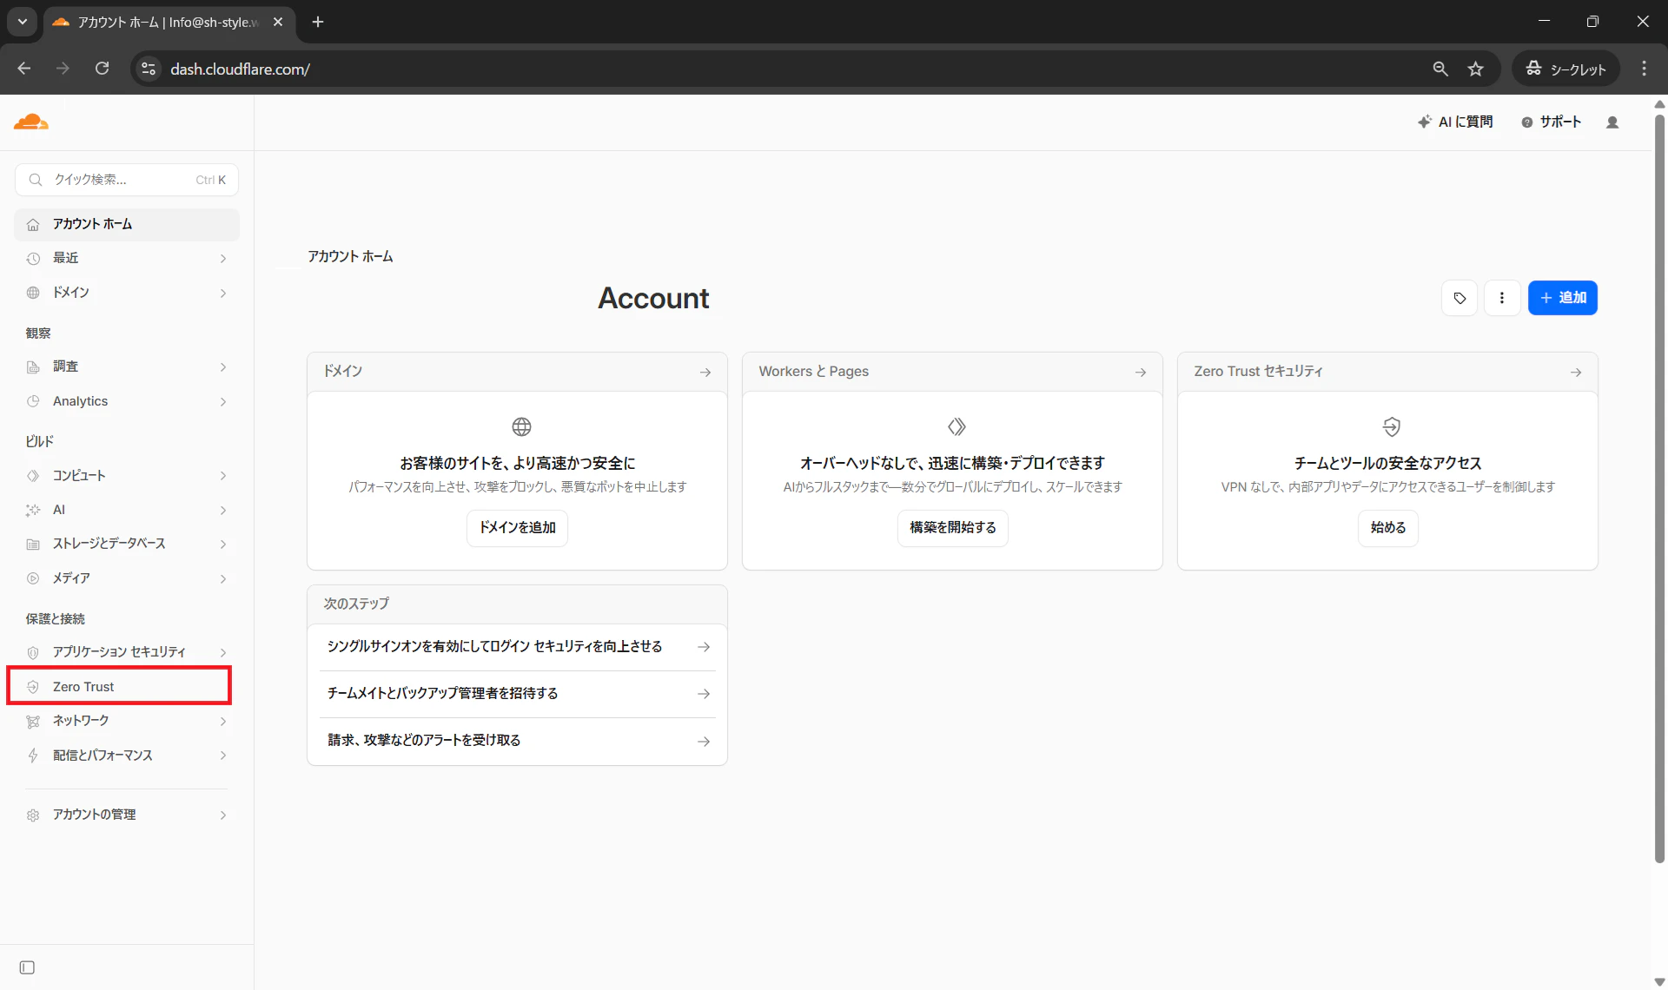Open the three-dot more options menu beside 追加
1668x990 pixels.
1502,298
